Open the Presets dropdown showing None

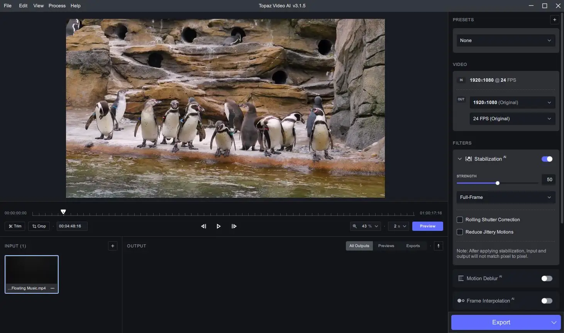tap(506, 40)
